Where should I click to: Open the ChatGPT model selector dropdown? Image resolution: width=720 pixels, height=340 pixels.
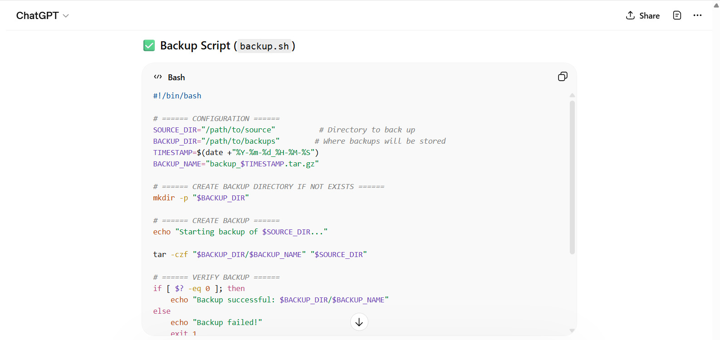pos(42,15)
